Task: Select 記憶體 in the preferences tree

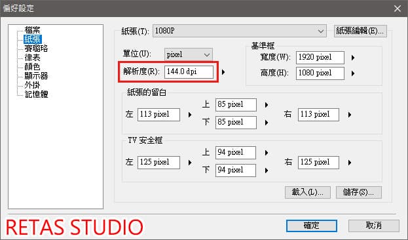Action: [x=37, y=94]
